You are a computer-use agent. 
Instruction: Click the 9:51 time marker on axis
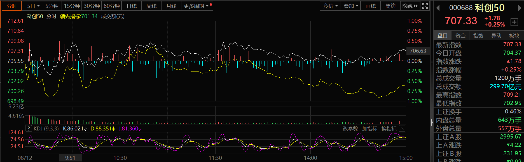point(70,158)
